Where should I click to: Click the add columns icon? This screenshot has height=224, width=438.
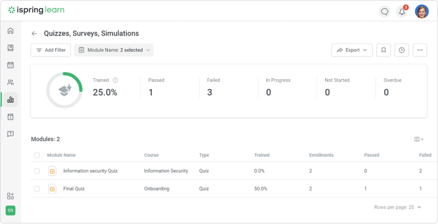tap(419, 139)
